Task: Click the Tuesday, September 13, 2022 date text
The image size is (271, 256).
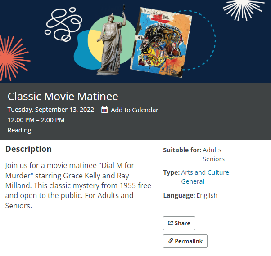Action: tap(51, 110)
